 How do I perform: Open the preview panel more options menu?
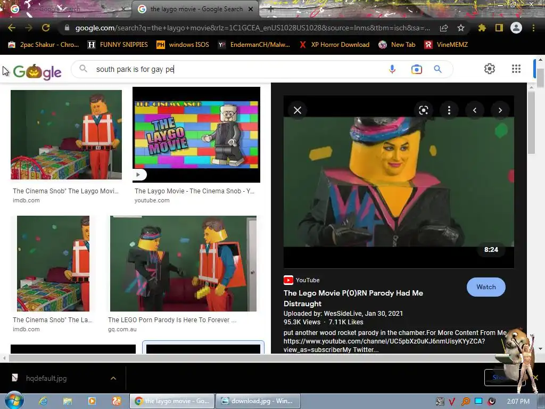(449, 110)
